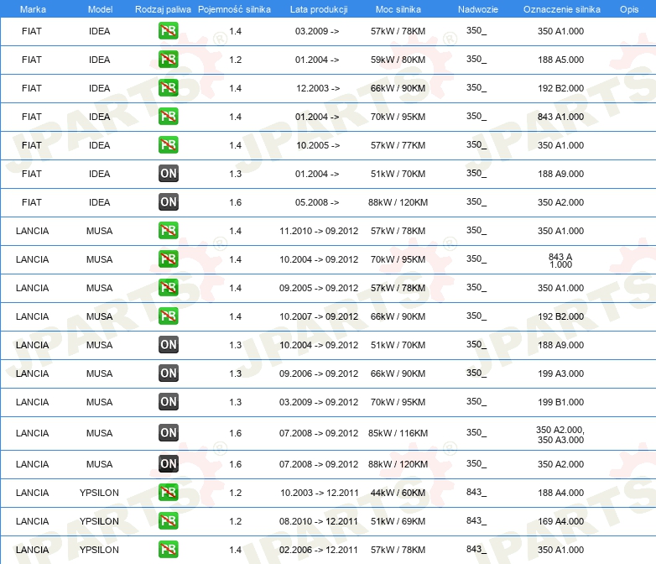Click the wrapped engine code 843 A 1.000

click(560, 260)
